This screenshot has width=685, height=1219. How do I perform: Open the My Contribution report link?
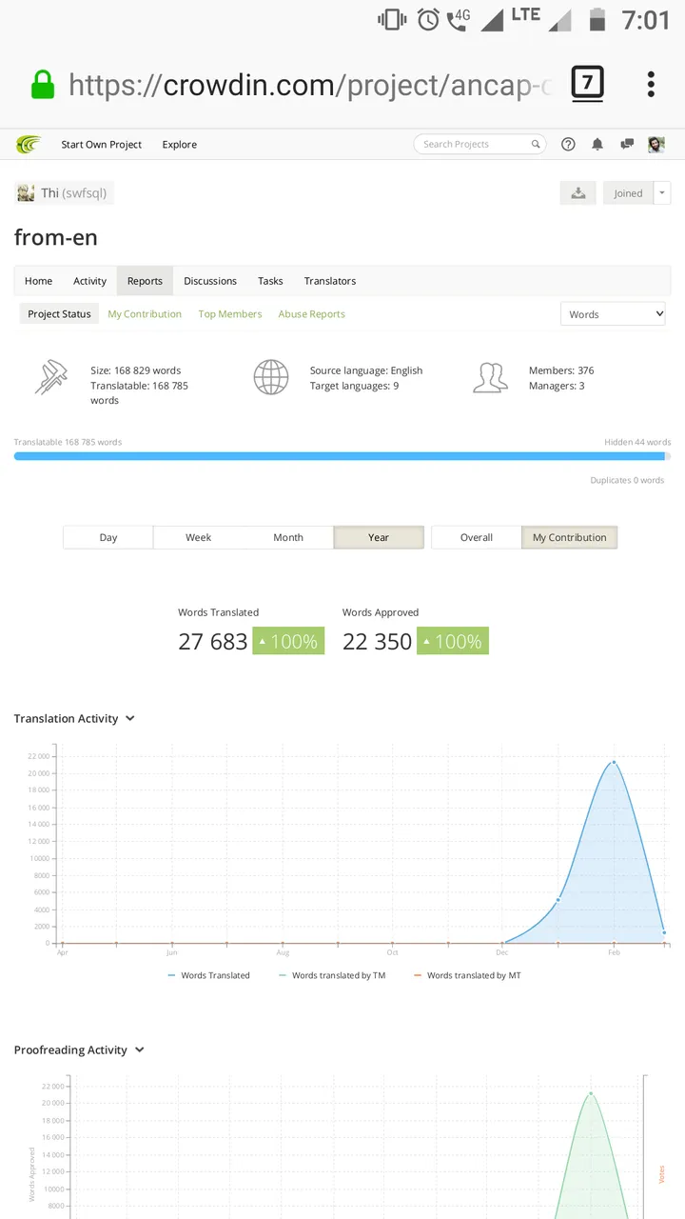click(x=145, y=314)
